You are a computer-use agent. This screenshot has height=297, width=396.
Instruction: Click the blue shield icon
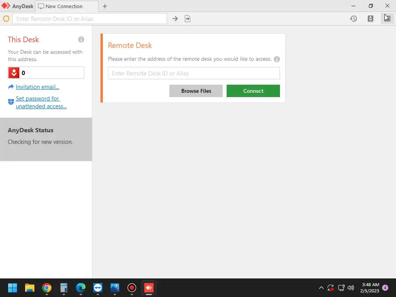tap(11, 102)
